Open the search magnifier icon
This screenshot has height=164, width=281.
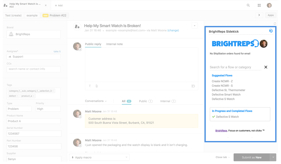pyautogui.click(x=248, y=5)
